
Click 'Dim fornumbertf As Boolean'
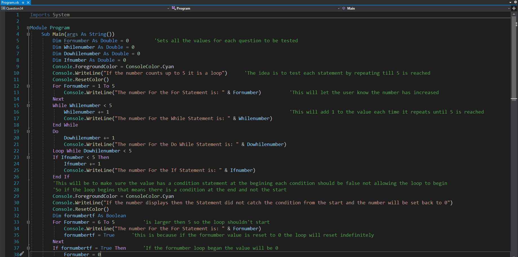[x=89, y=216]
